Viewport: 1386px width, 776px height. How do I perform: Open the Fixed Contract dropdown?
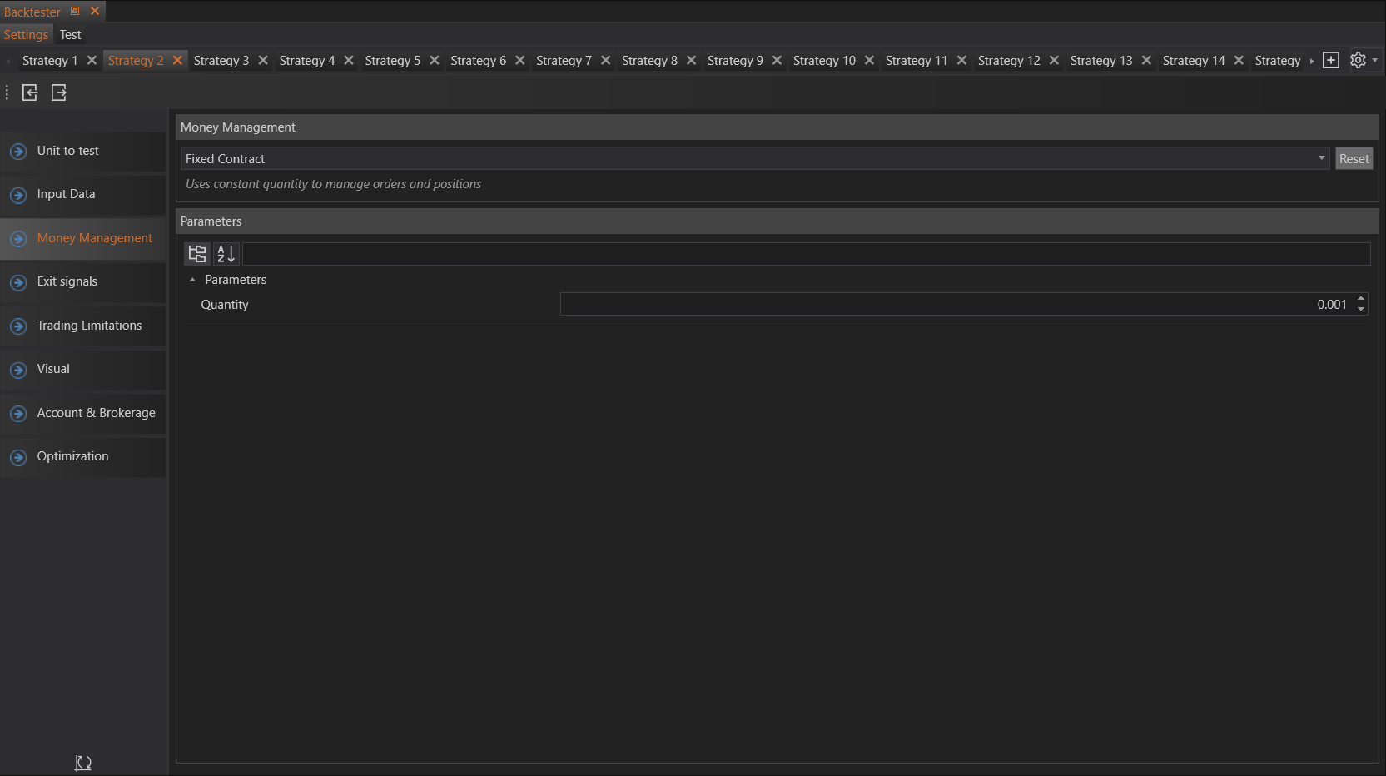1321,158
